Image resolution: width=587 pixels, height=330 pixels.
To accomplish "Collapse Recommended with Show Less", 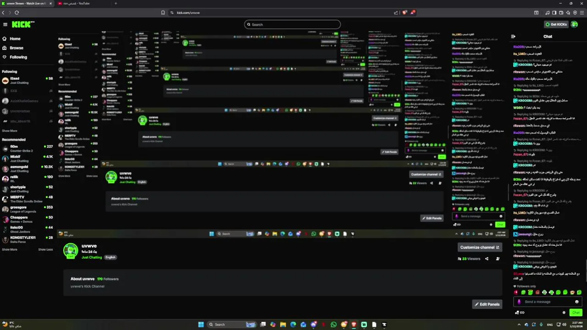I will tap(45, 249).
